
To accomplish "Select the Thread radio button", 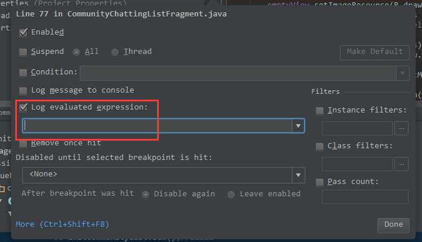I will pyautogui.click(x=115, y=52).
